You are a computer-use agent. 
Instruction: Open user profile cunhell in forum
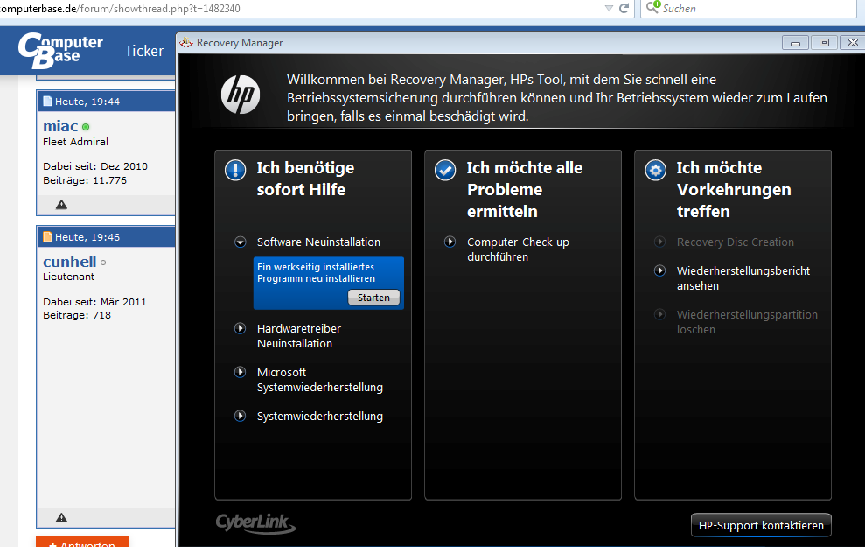pyautogui.click(x=69, y=262)
